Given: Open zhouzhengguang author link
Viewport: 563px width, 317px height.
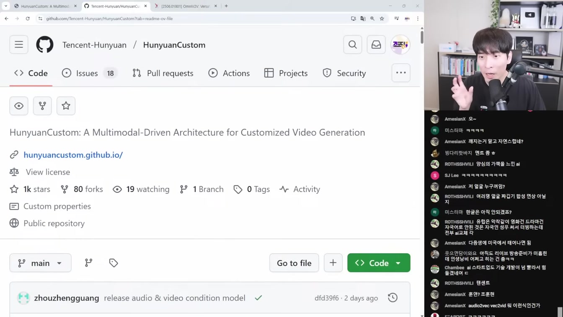Looking at the screenshot, I should point(67,298).
